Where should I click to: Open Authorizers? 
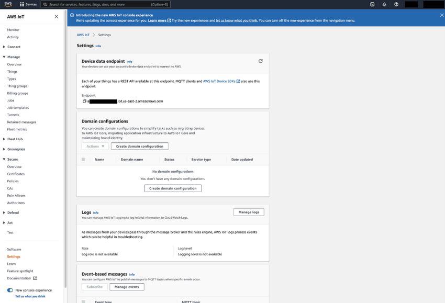[16, 203]
